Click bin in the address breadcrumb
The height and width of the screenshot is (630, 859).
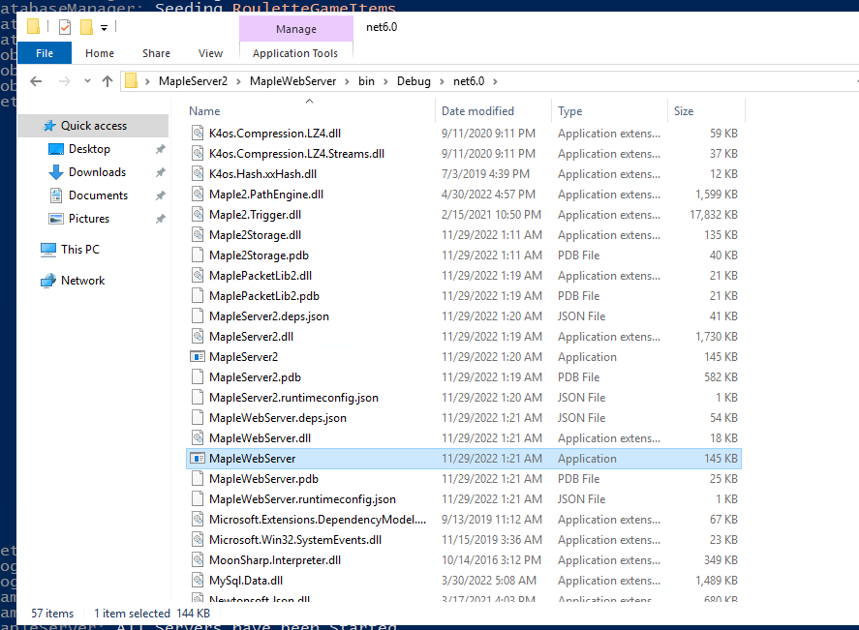366,81
